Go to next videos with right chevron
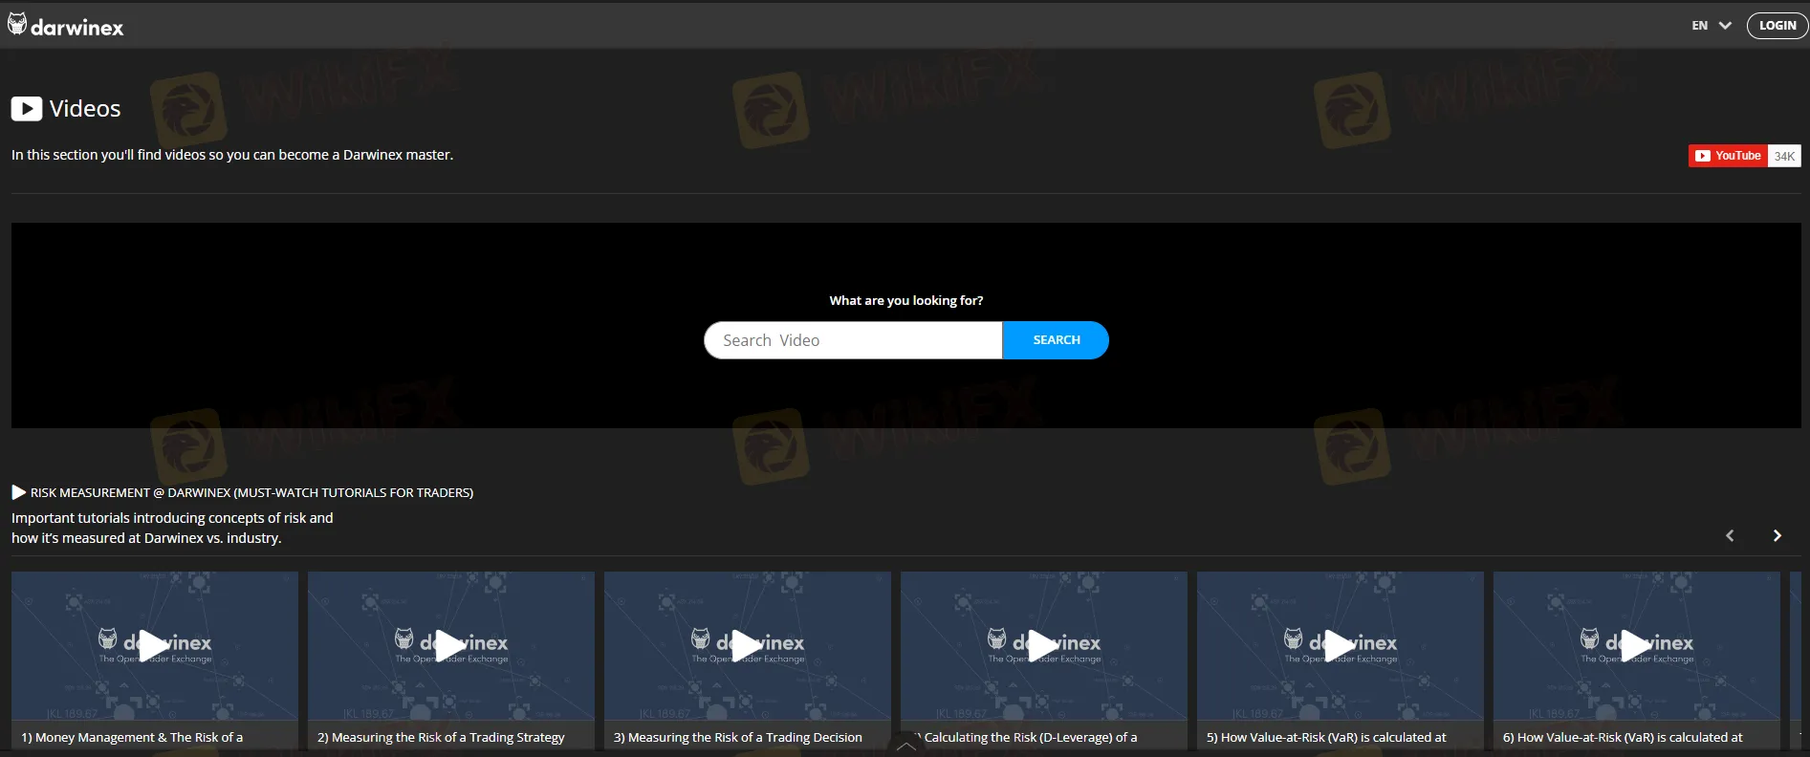This screenshot has height=757, width=1810. tap(1777, 536)
